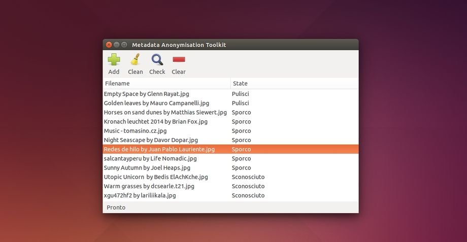Select Golden leaves by Mauro Campanelli.jpg
The width and height of the screenshot is (467, 242).
tap(156, 103)
